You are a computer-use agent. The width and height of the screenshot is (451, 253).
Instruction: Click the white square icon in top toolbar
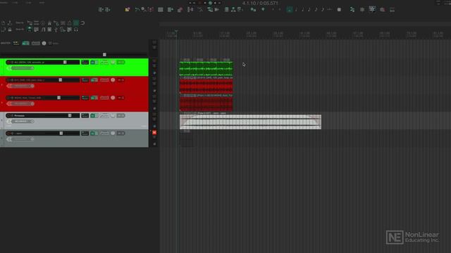[x=339, y=9]
